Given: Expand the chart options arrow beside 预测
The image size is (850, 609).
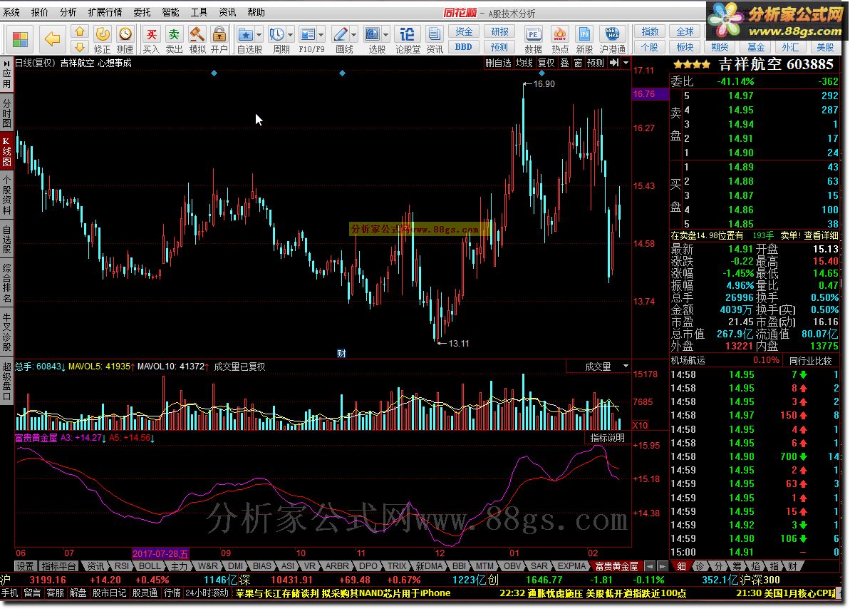Looking at the screenshot, I should click(x=626, y=63).
